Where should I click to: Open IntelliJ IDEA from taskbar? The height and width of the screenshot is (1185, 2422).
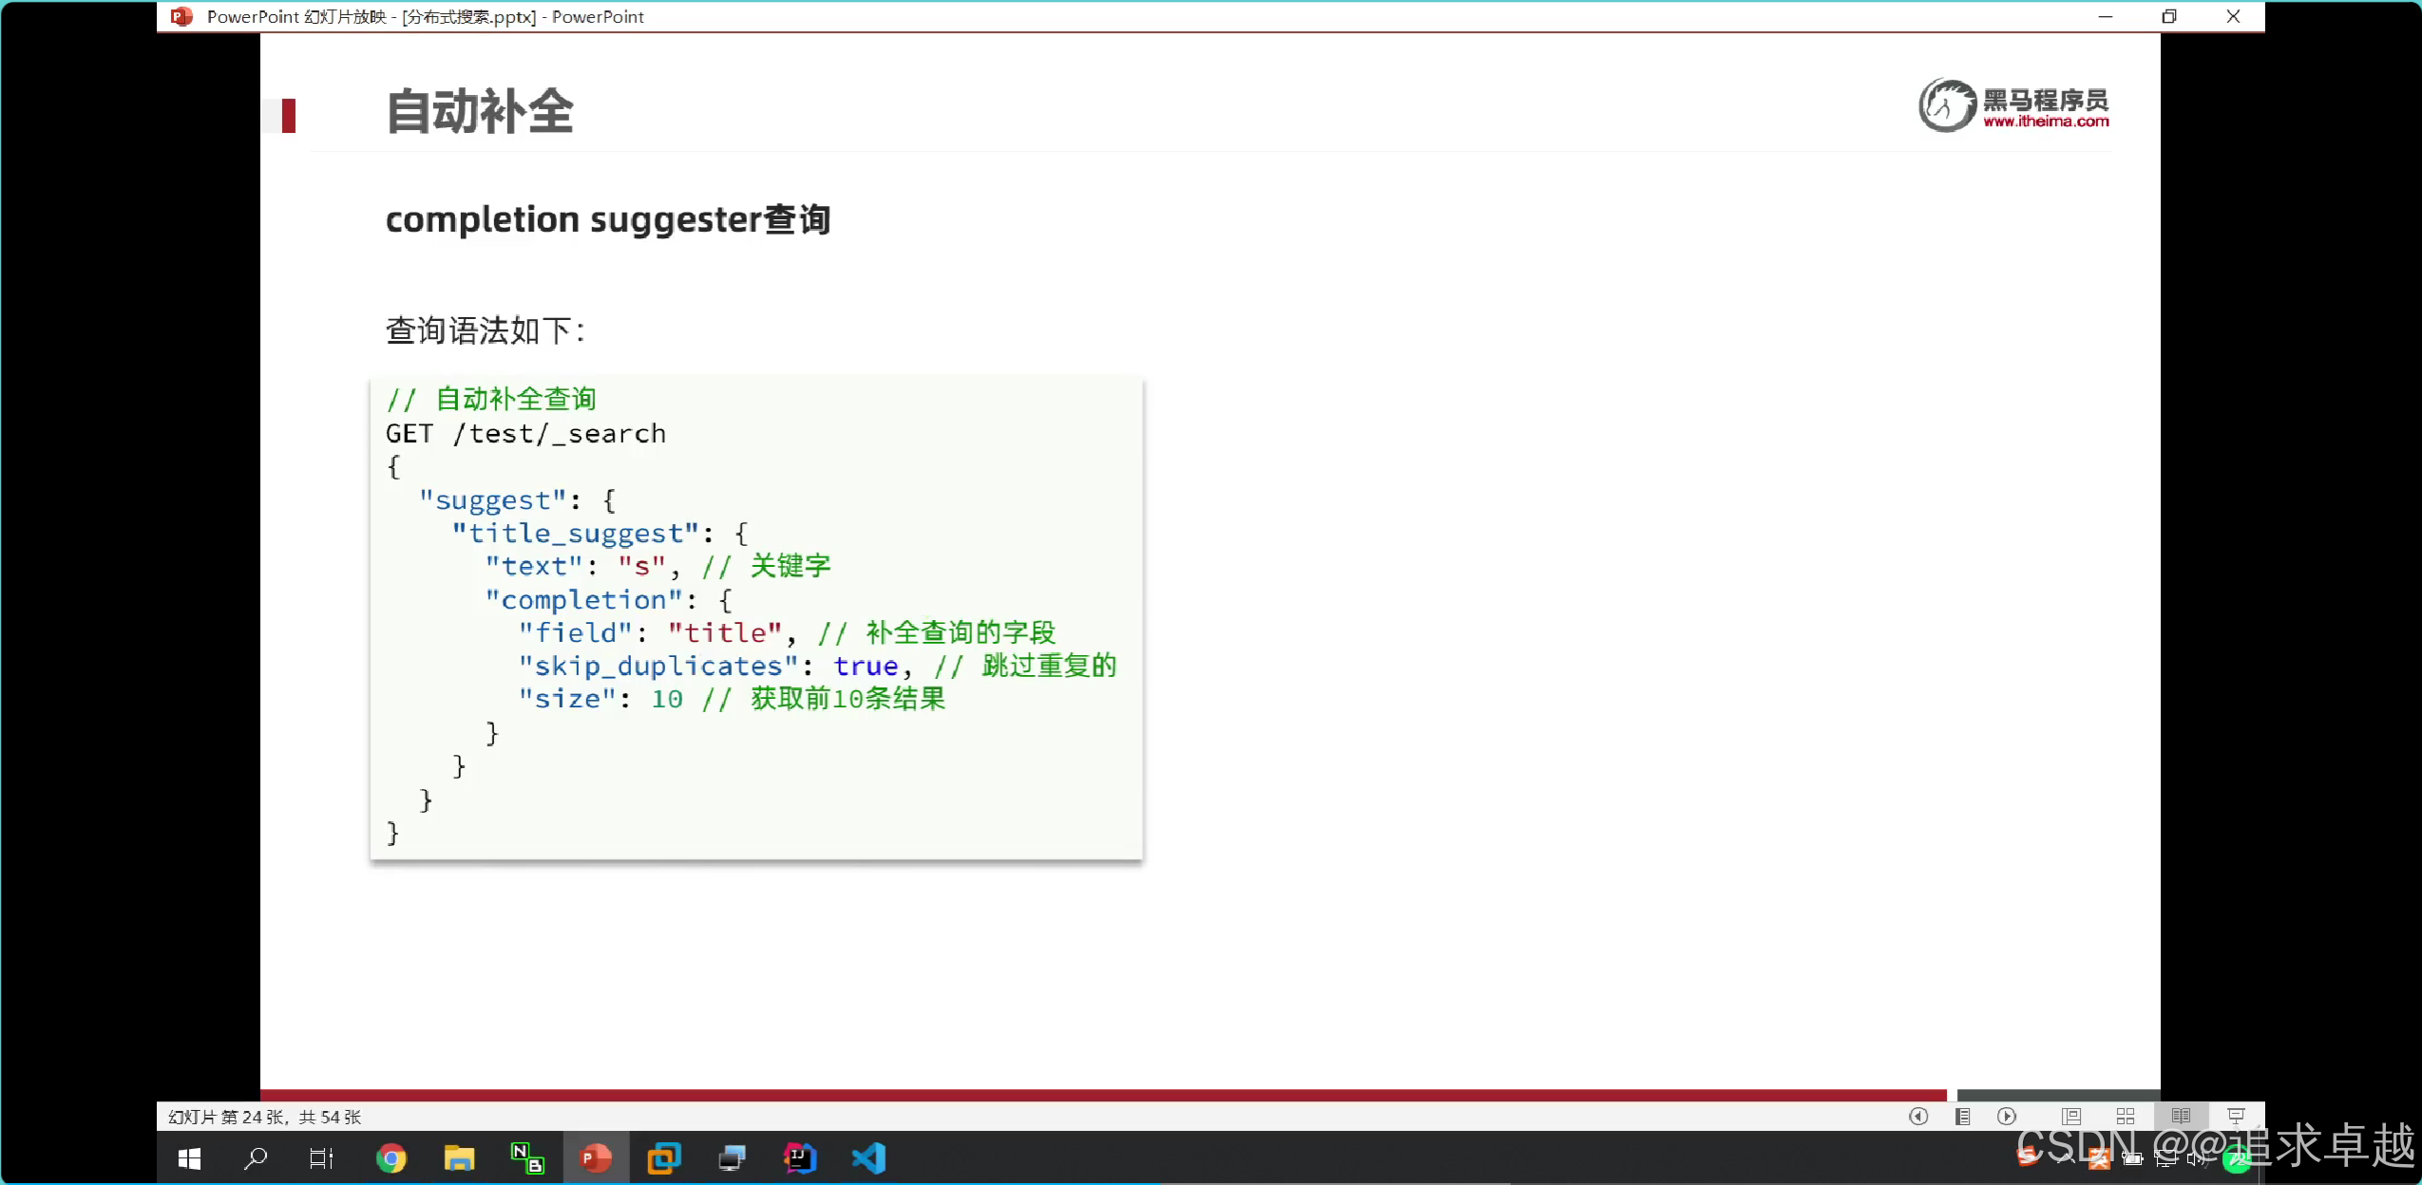coord(799,1158)
